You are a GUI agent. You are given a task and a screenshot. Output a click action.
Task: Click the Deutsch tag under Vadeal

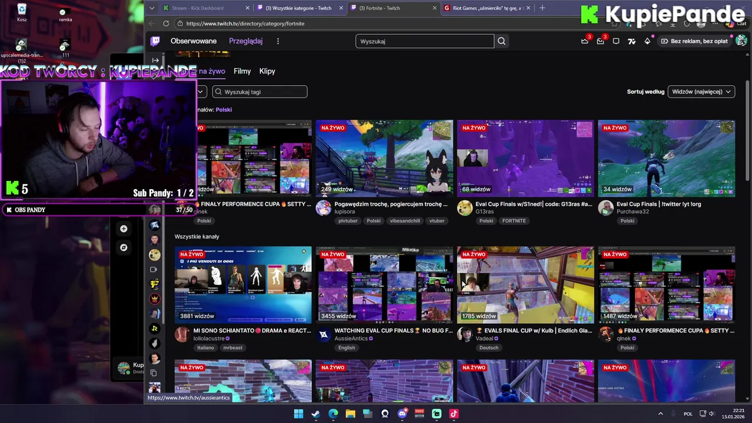pos(489,348)
